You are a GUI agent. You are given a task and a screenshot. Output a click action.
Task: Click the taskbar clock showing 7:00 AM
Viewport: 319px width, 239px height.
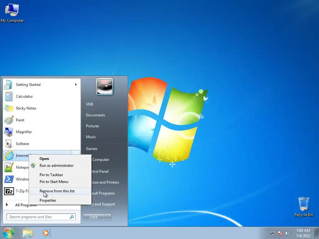(x=303, y=233)
